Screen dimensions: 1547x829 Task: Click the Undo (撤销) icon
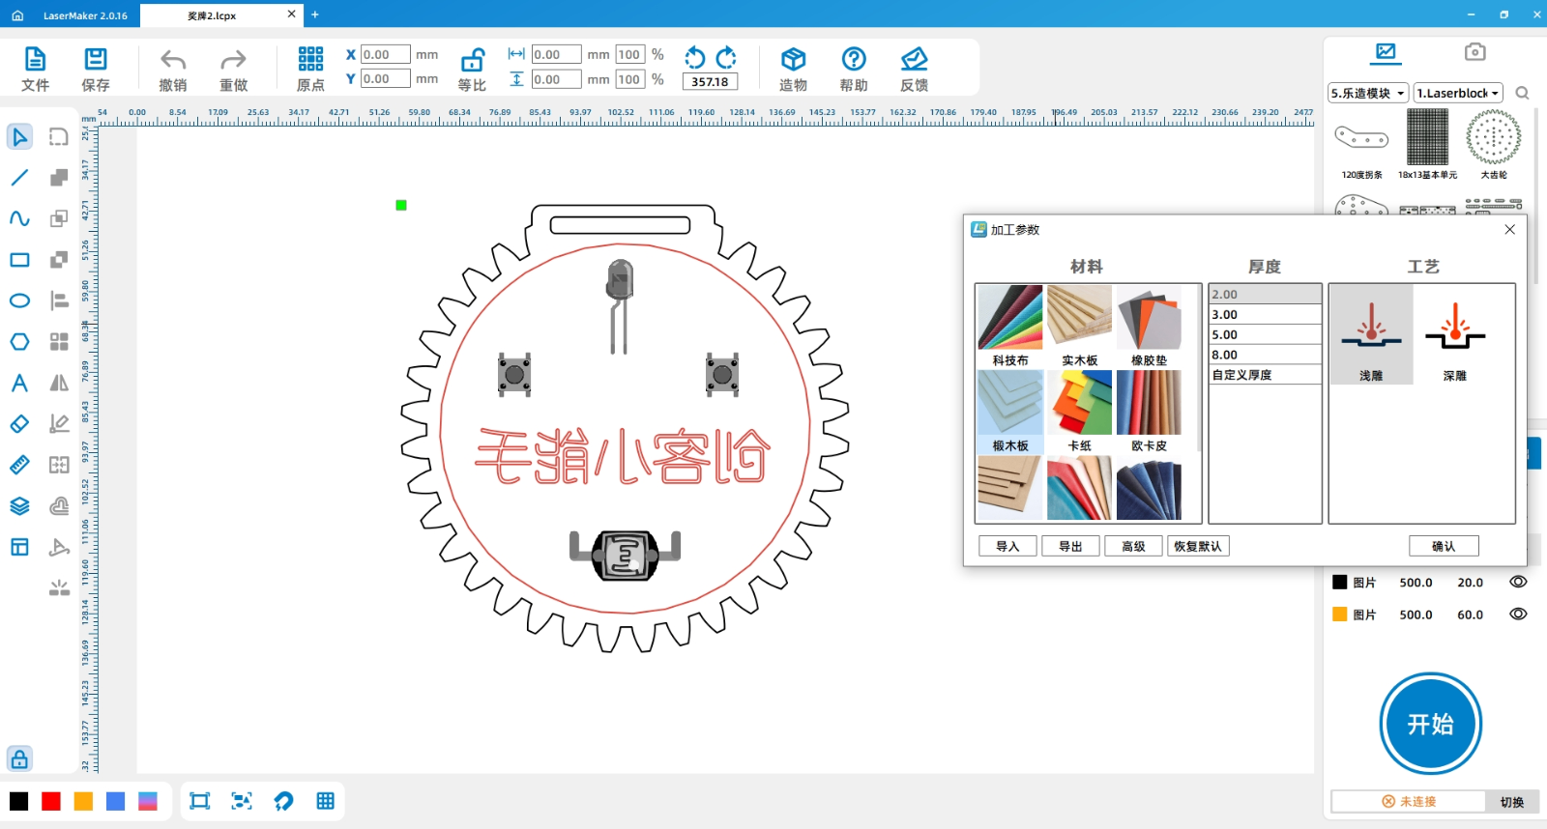point(173,61)
